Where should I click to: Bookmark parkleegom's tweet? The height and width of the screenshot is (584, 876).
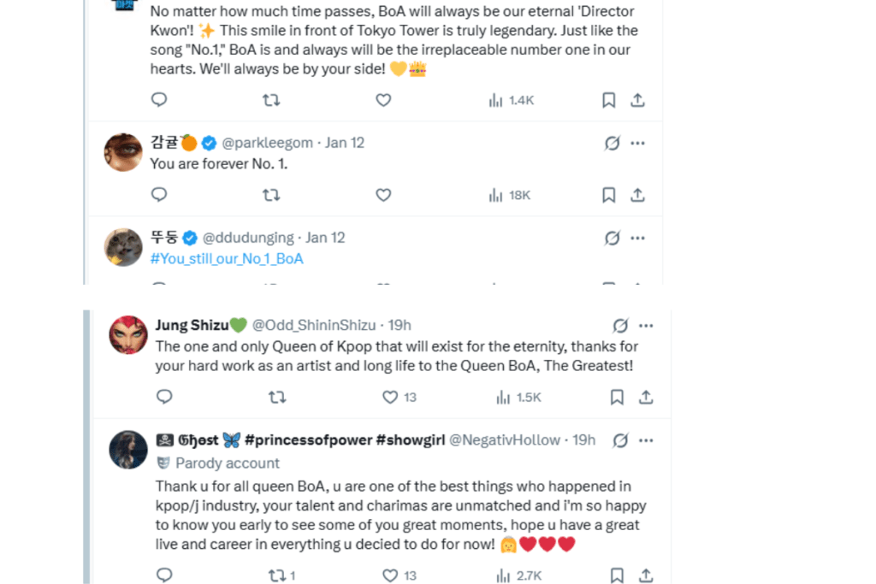click(x=609, y=195)
